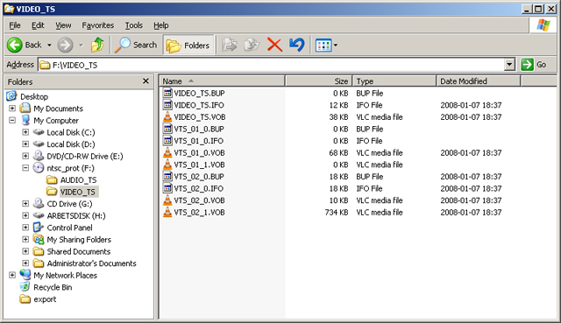Click VLC cone icon of VTS_01_1.VOB
This screenshot has height=323, width=561.
(167, 165)
